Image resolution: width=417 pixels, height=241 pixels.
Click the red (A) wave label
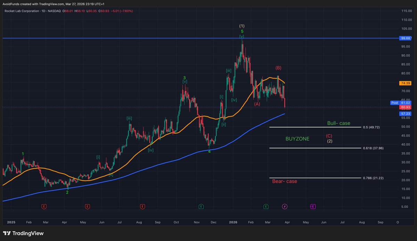pyautogui.click(x=257, y=103)
